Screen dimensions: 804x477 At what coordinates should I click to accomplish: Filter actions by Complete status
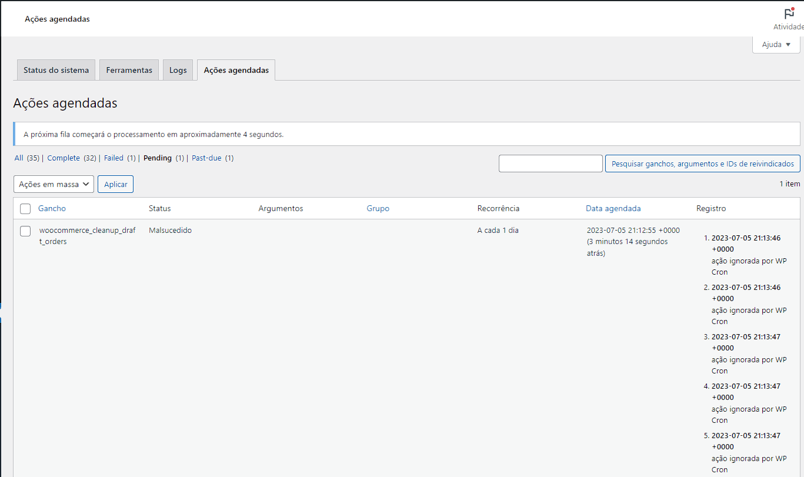point(63,158)
